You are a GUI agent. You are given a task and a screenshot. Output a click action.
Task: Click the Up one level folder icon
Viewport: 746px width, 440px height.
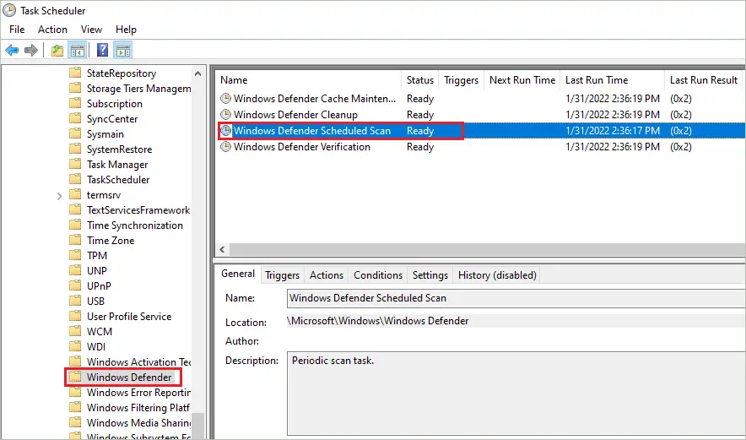[57, 50]
